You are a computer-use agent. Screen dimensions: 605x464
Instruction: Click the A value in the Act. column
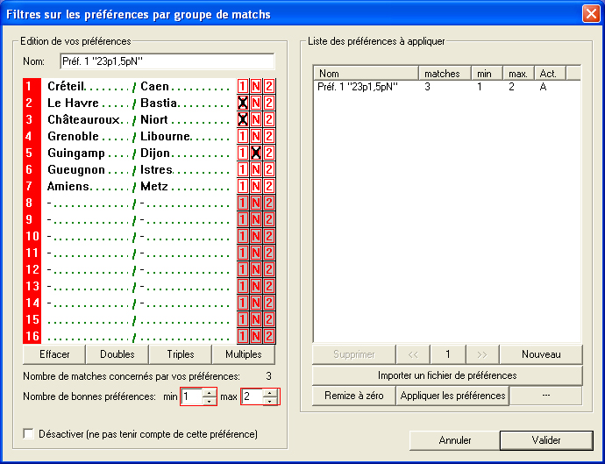[543, 87]
